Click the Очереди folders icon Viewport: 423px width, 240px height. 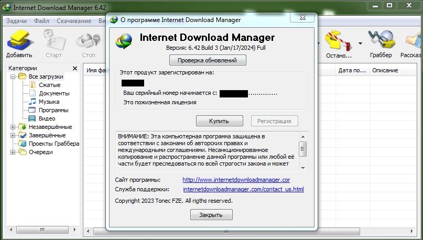tap(23, 152)
